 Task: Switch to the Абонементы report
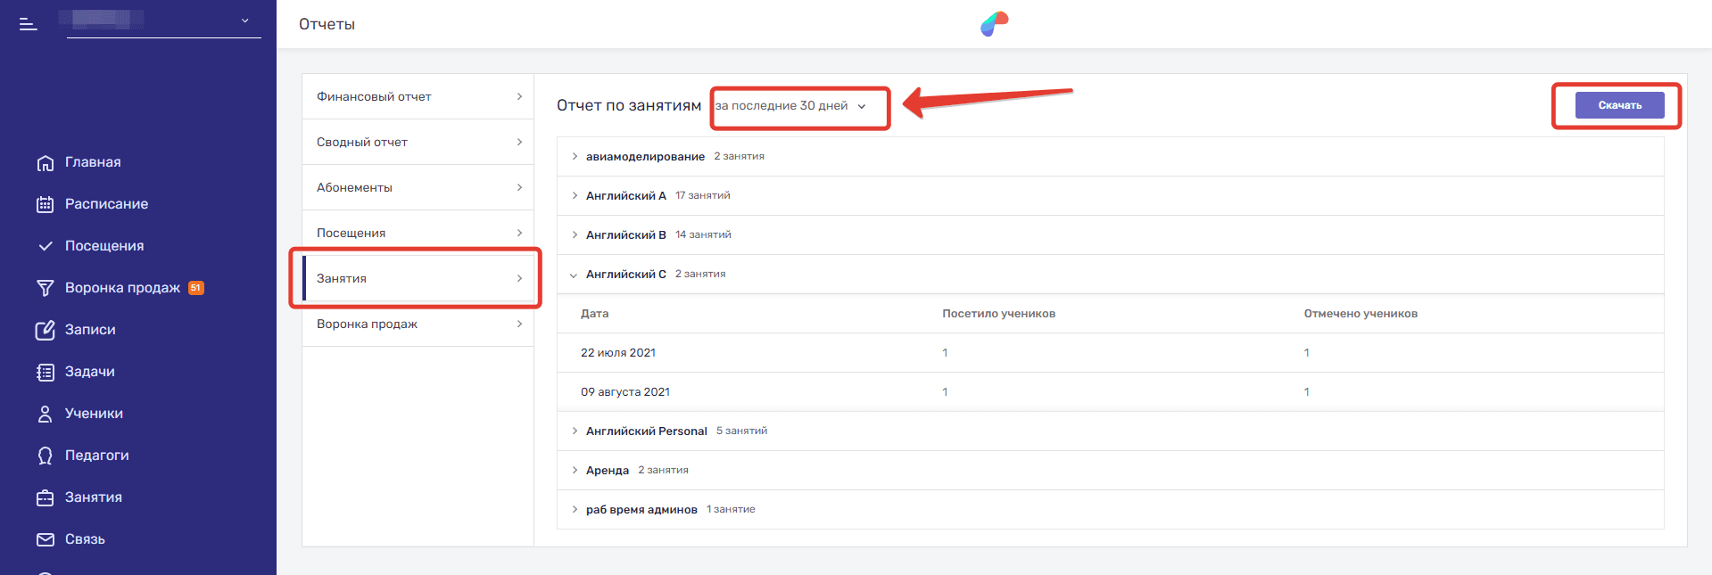pyautogui.click(x=418, y=187)
